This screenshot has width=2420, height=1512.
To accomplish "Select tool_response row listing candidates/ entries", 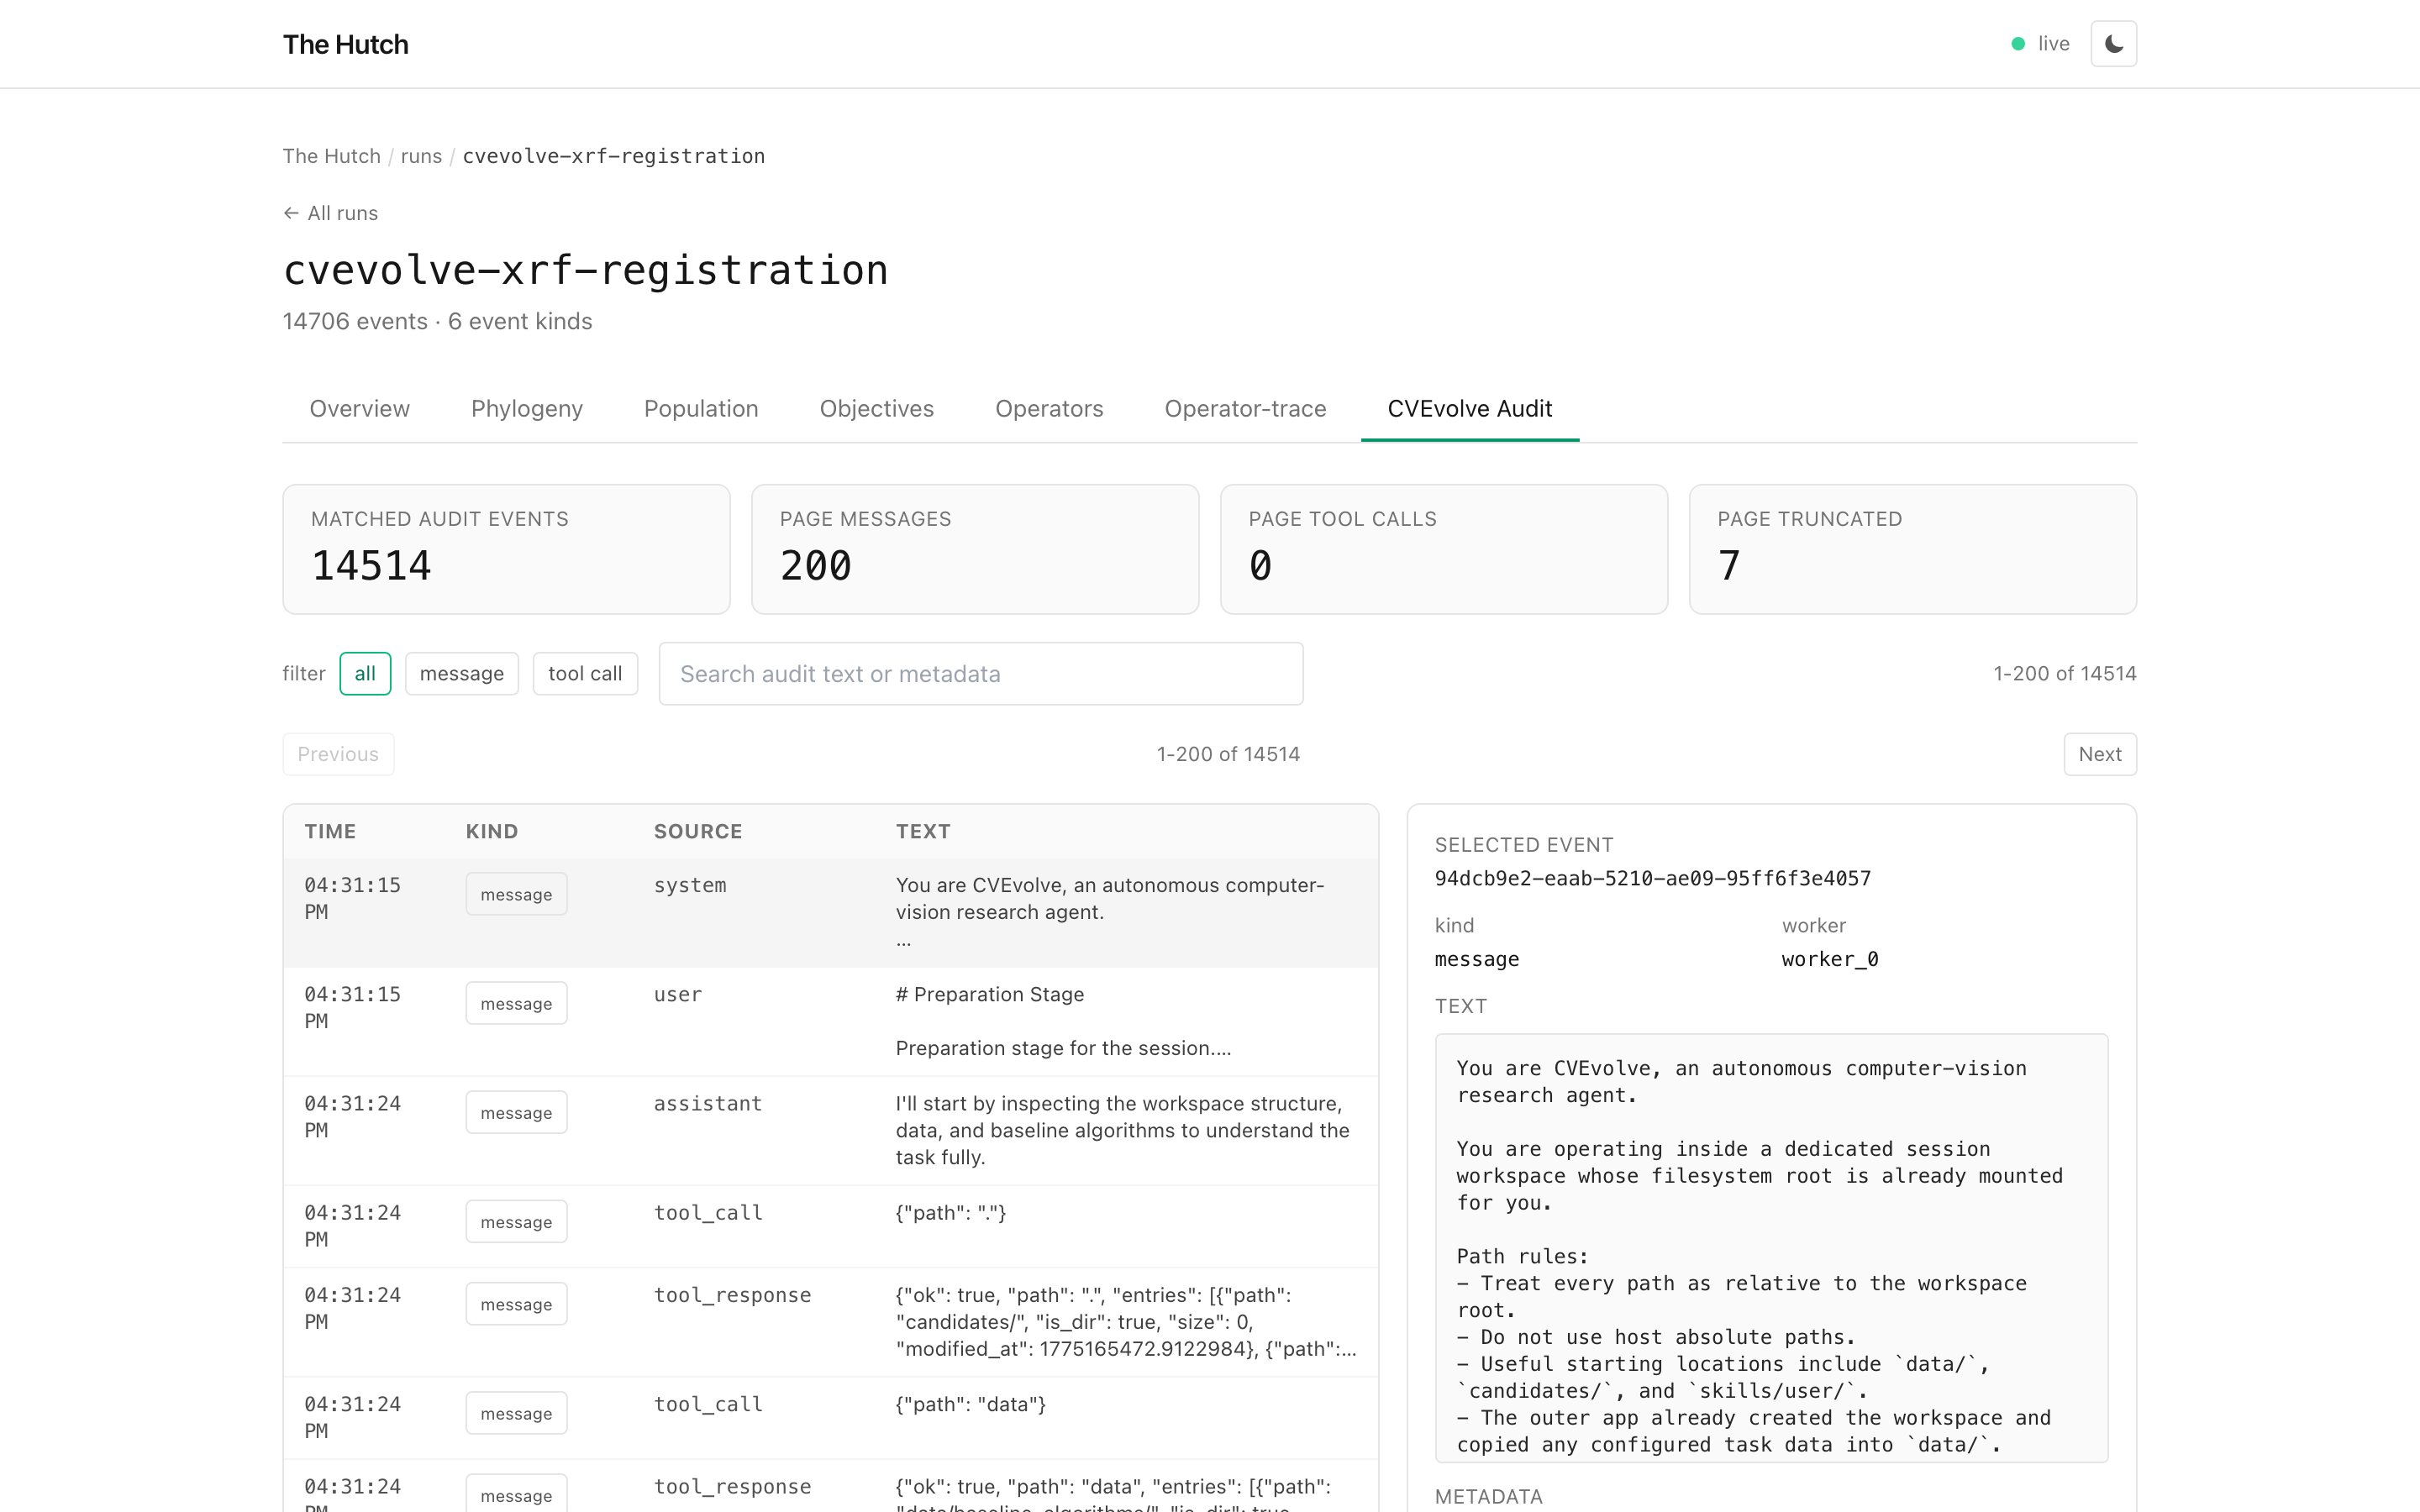I will point(830,1322).
